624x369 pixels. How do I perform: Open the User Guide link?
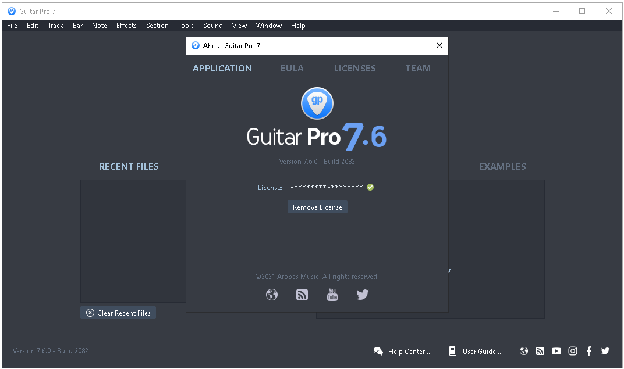481,352
